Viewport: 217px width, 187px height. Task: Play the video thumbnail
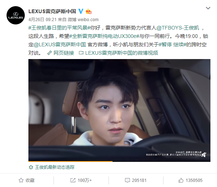click(x=119, y=110)
